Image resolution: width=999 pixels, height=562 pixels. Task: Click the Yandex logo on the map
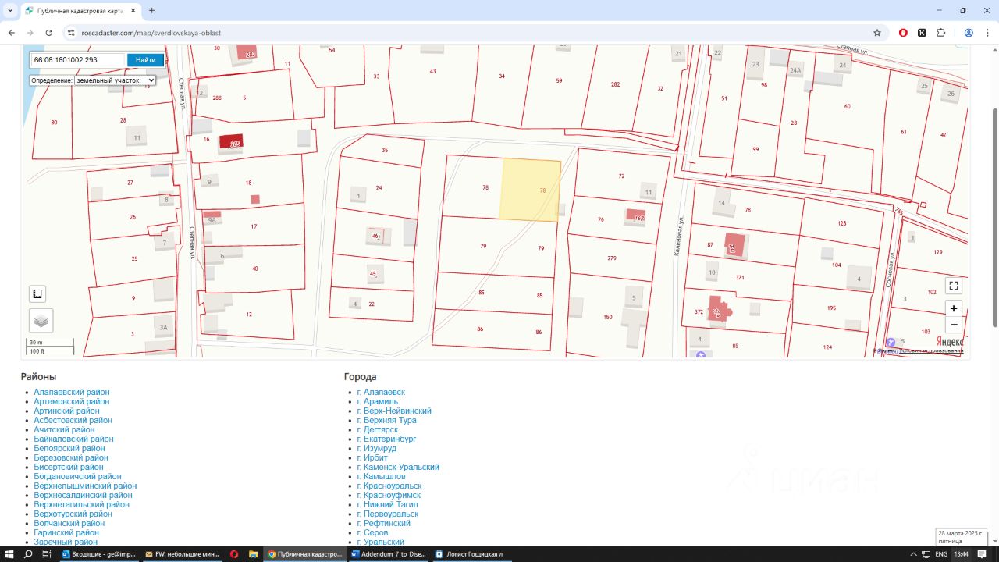[x=948, y=341]
